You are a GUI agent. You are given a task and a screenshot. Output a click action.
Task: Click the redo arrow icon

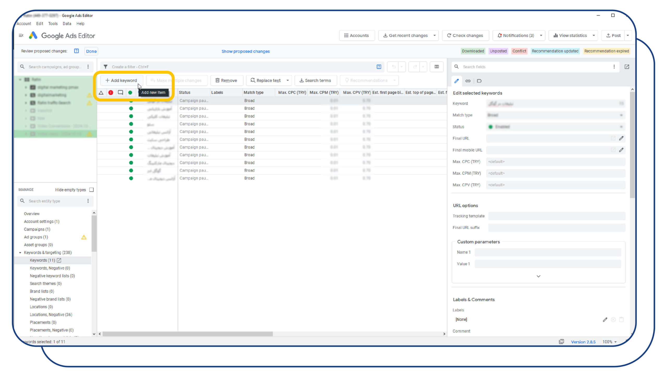(x=415, y=67)
